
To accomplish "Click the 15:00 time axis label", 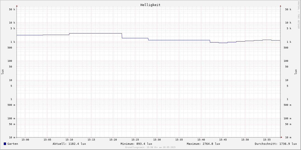I will [25, 140].
